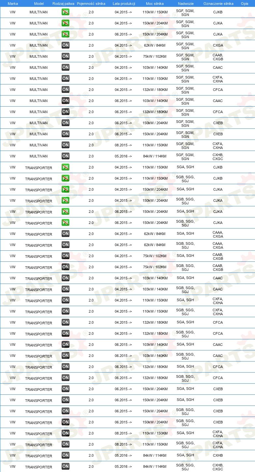Select 'CAAB, CXGB' in the Multivan row

click(x=218, y=57)
